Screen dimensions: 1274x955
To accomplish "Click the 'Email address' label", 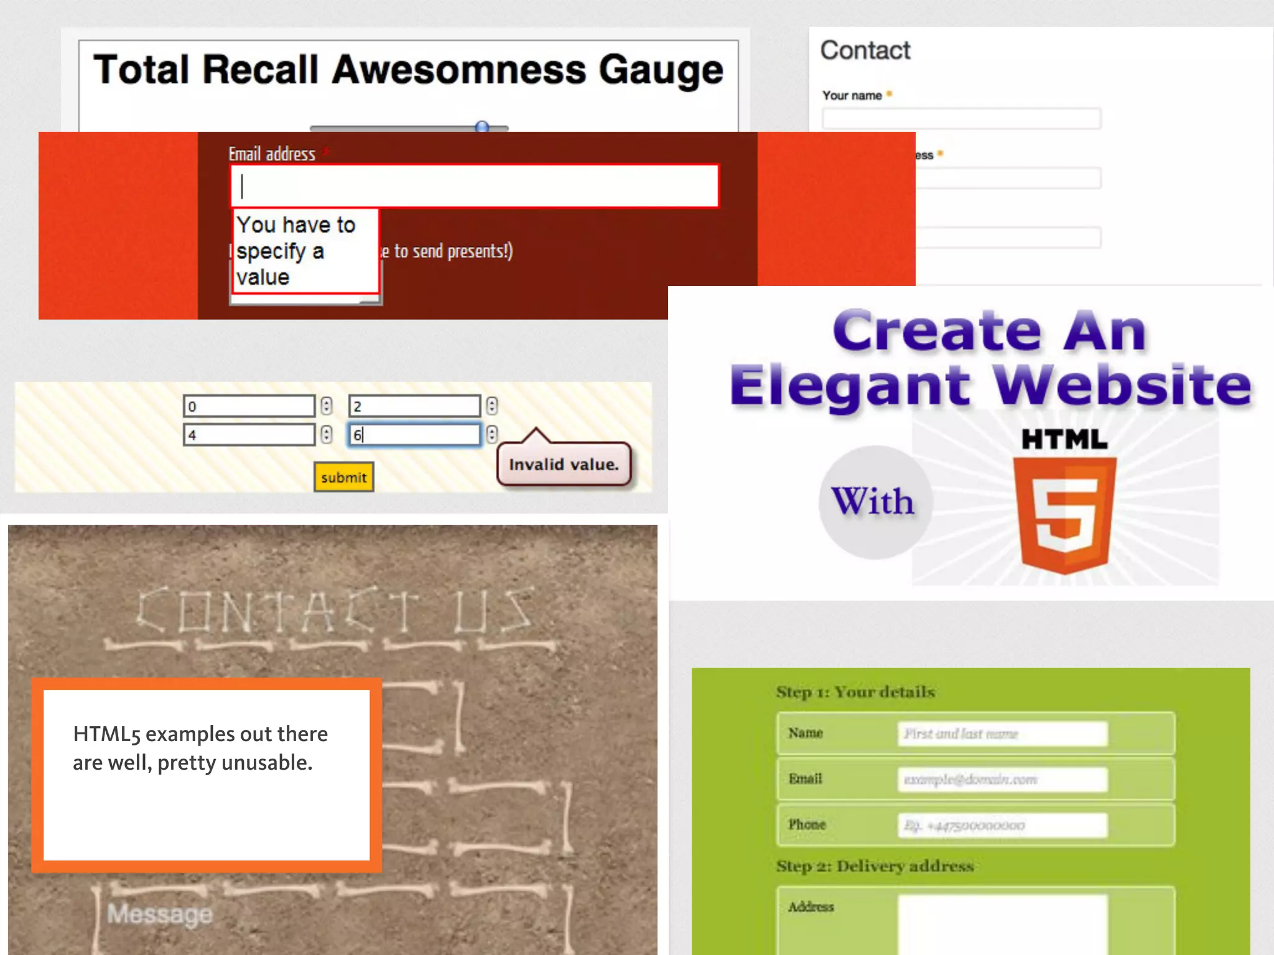I will 272,154.
